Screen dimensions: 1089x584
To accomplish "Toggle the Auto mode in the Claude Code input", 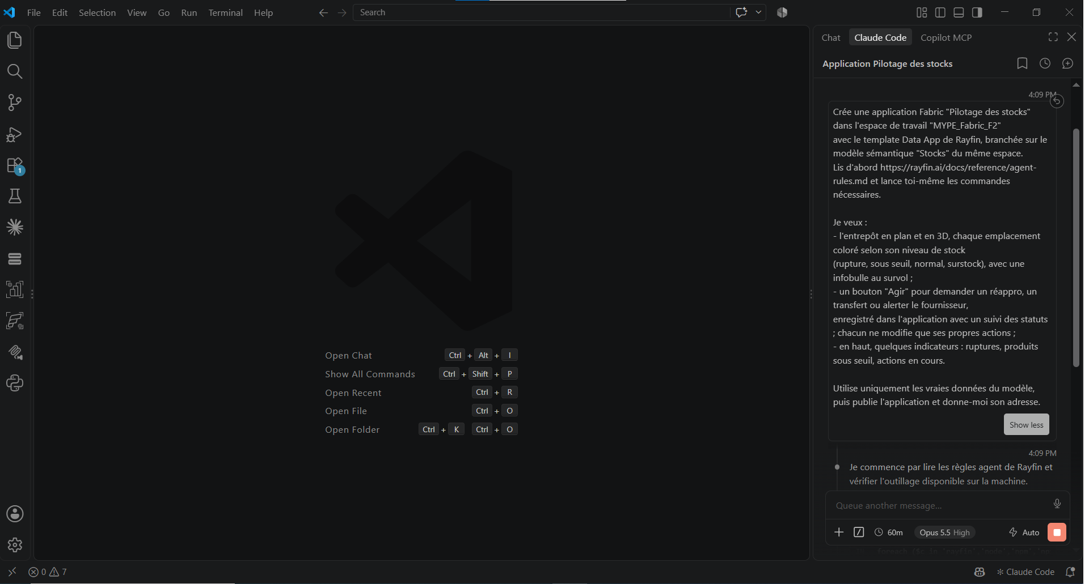I will point(1024,532).
